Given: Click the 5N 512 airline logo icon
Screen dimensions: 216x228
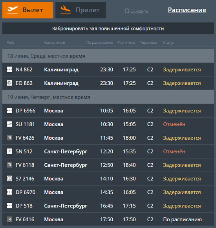Looking at the screenshot, I should pos(9,151).
